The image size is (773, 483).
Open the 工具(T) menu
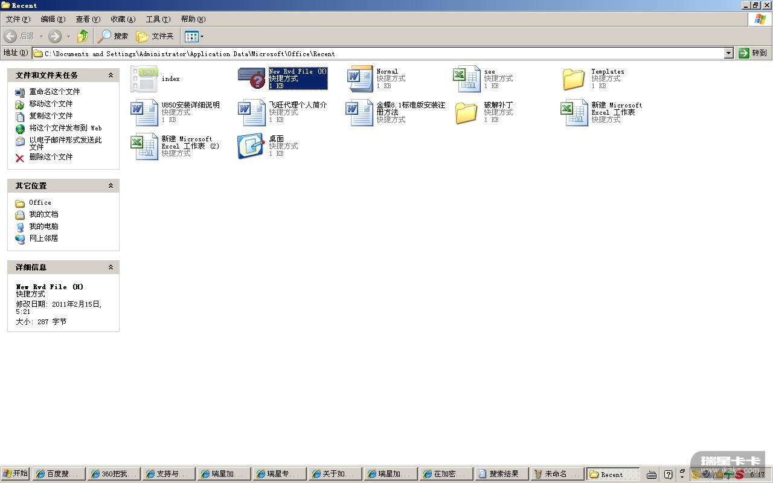point(158,19)
